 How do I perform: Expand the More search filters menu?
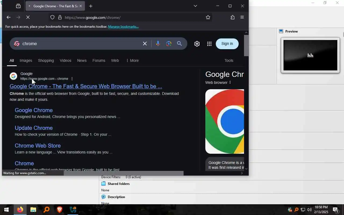tap(132, 60)
